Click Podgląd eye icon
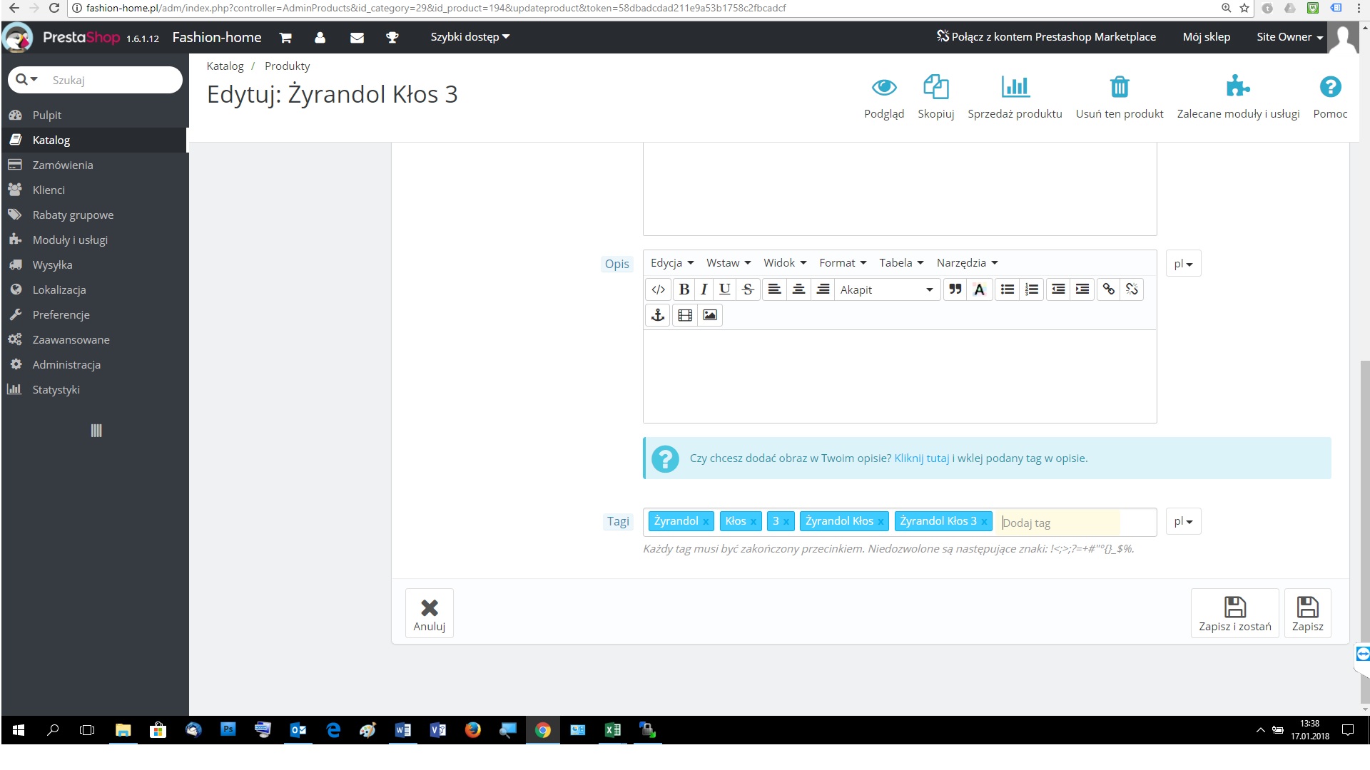Screen dimensions: 1370x770 tap(883, 88)
